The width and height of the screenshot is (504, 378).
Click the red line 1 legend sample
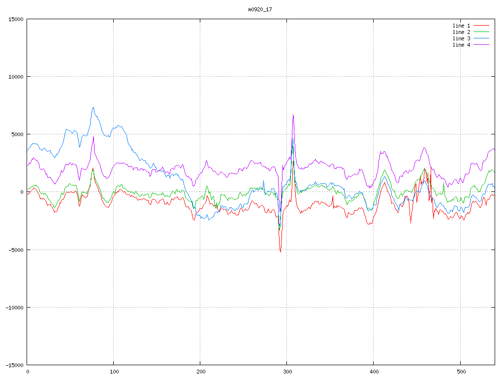(x=481, y=26)
